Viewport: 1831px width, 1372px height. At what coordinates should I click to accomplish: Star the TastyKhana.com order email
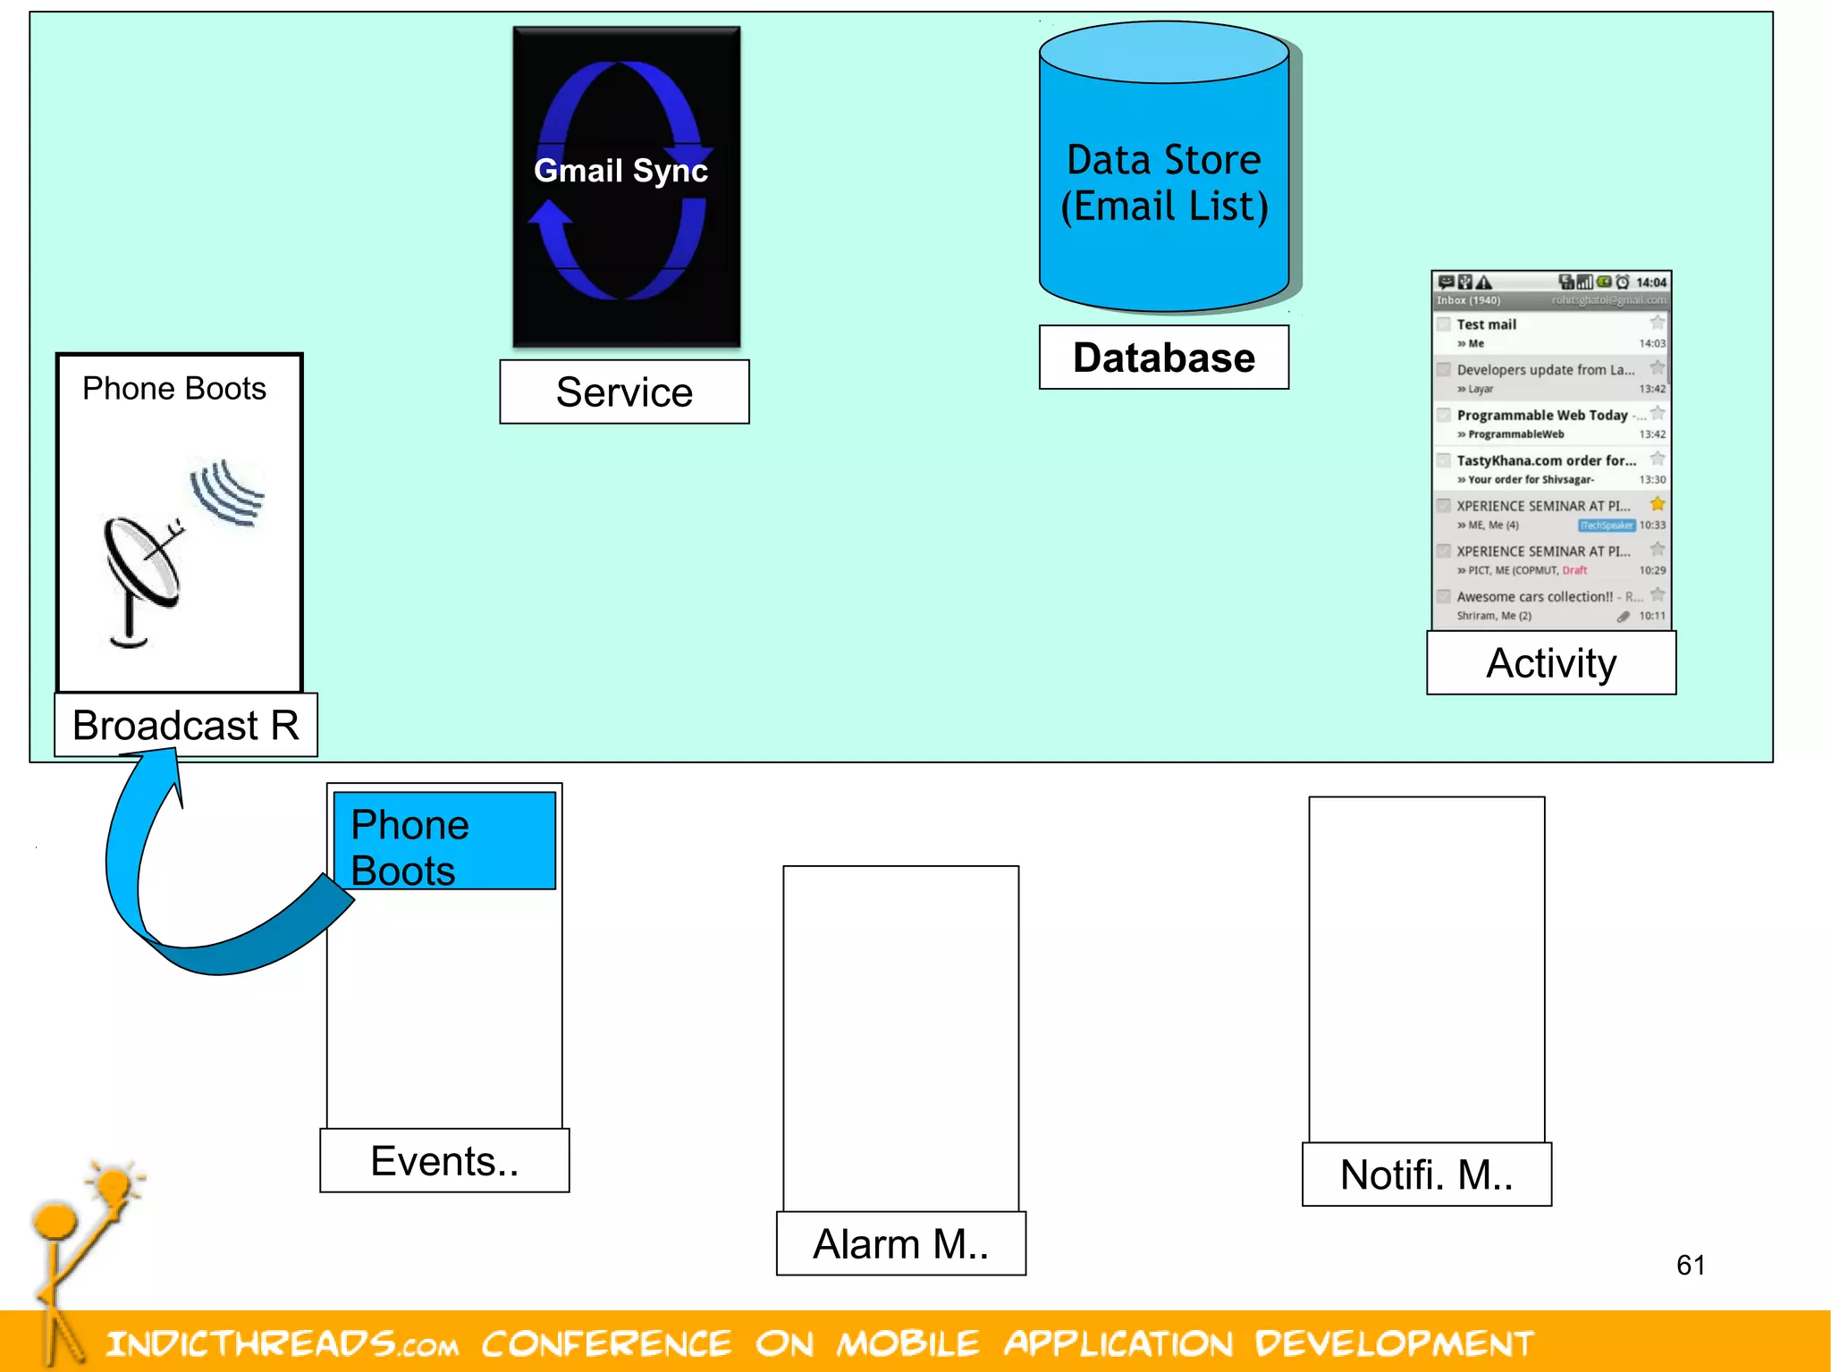[x=1657, y=459]
